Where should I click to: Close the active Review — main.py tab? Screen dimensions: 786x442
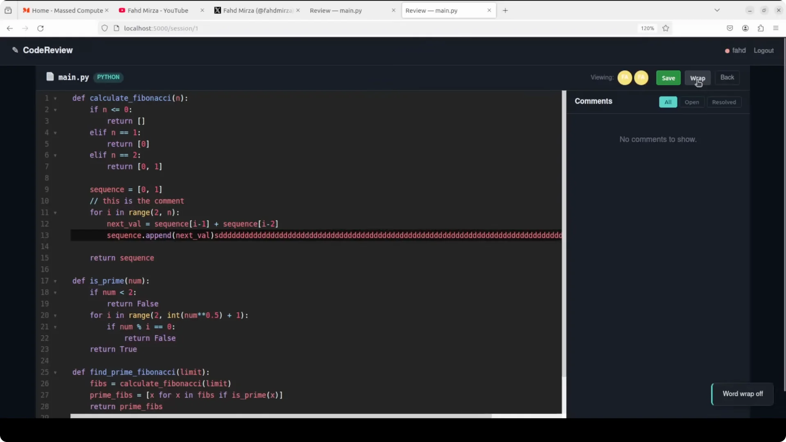489,10
